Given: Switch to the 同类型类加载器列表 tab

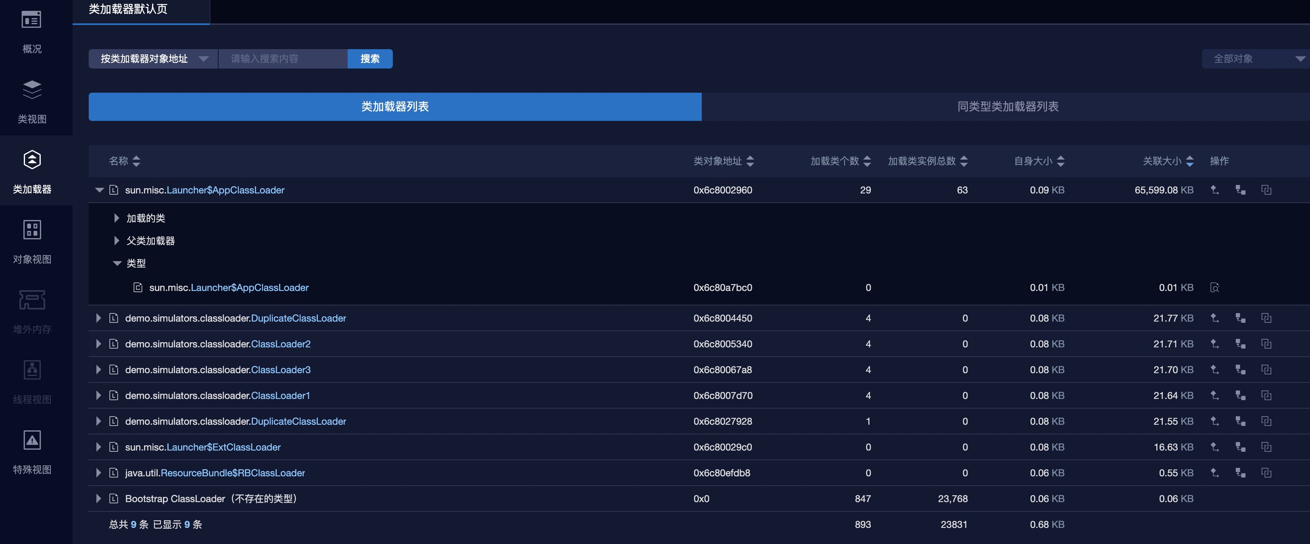Looking at the screenshot, I should coord(1008,107).
